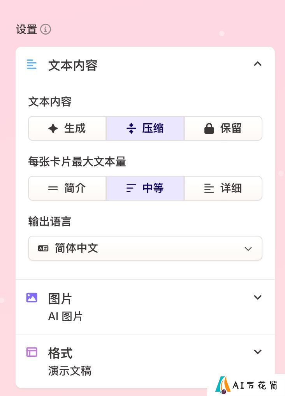
Task: Select 简介 text amount option
Action: pyautogui.click(x=67, y=188)
